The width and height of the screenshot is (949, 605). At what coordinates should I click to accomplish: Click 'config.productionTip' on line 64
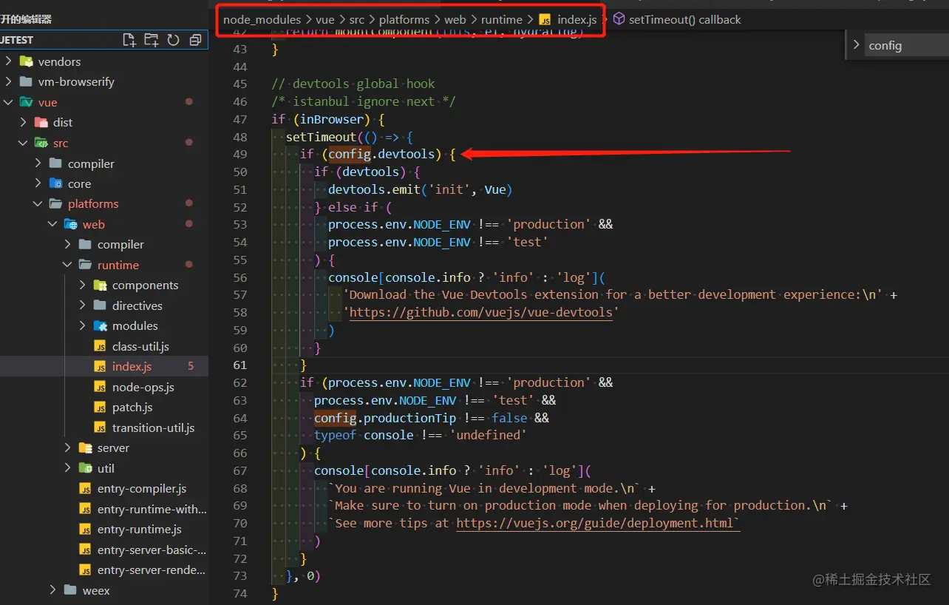pos(385,418)
